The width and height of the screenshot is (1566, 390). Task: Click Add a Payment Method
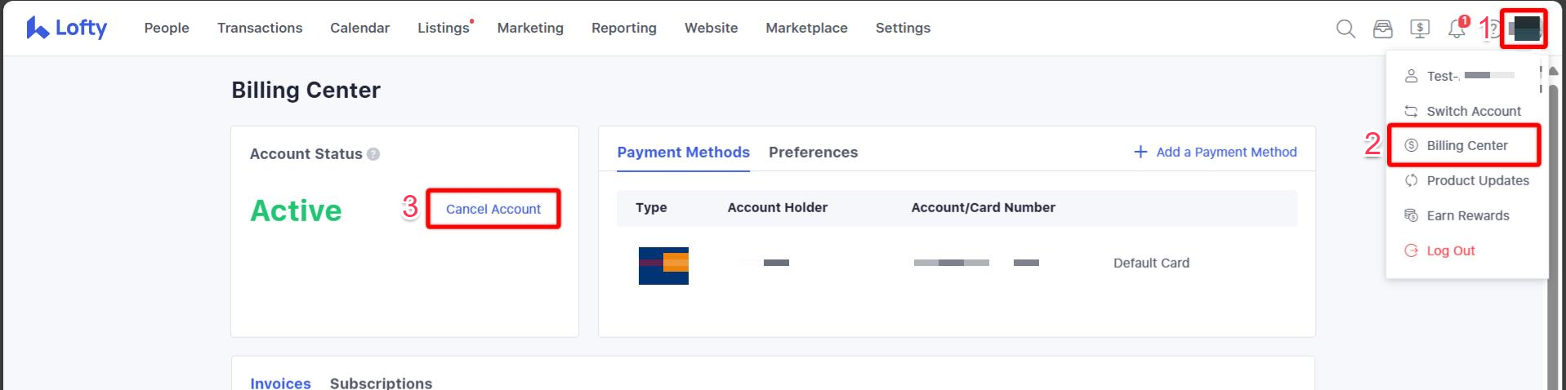click(x=1226, y=152)
